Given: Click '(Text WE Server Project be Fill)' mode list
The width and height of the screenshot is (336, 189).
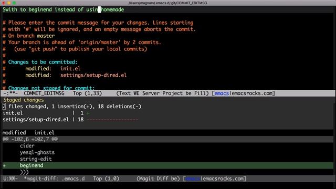Looking at the screenshot, I should pyautogui.click(x=162, y=93).
